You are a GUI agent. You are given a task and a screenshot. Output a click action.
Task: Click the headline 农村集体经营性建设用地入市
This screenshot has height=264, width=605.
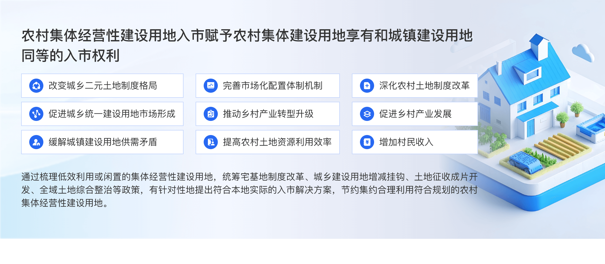point(113,36)
